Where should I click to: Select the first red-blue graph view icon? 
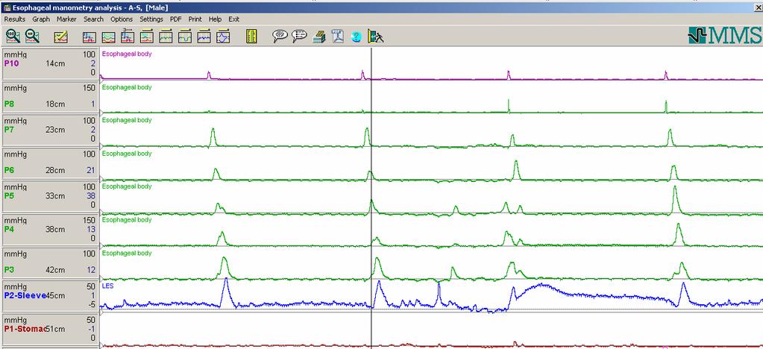(89, 37)
